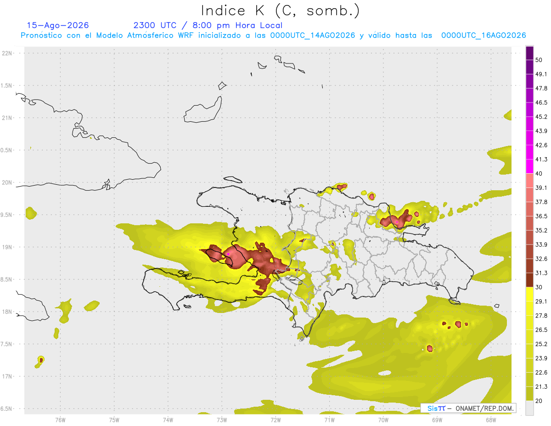Select the "32.6" colorbar value
The width and height of the screenshot is (551, 426).
click(x=541, y=259)
